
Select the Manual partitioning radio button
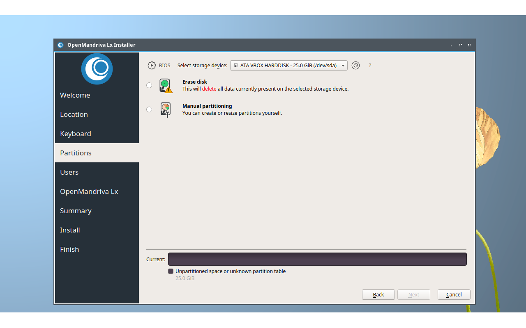[149, 109]
